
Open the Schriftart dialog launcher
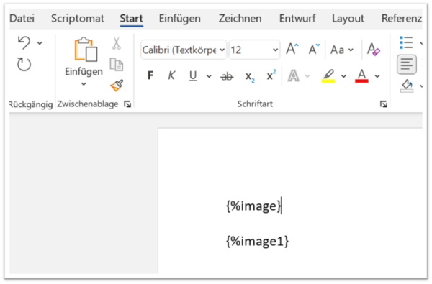[x=384, y=104]
